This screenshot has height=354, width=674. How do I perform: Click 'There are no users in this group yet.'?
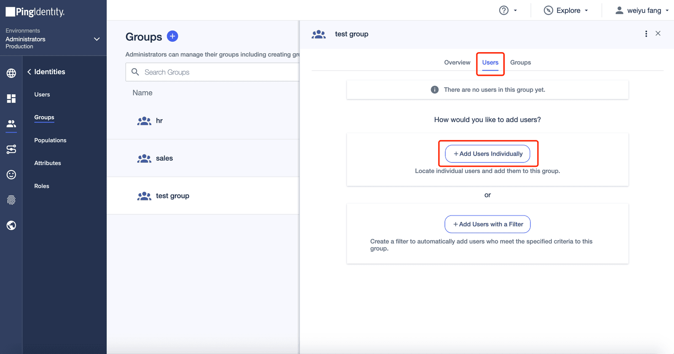click(x=495, y=90)
